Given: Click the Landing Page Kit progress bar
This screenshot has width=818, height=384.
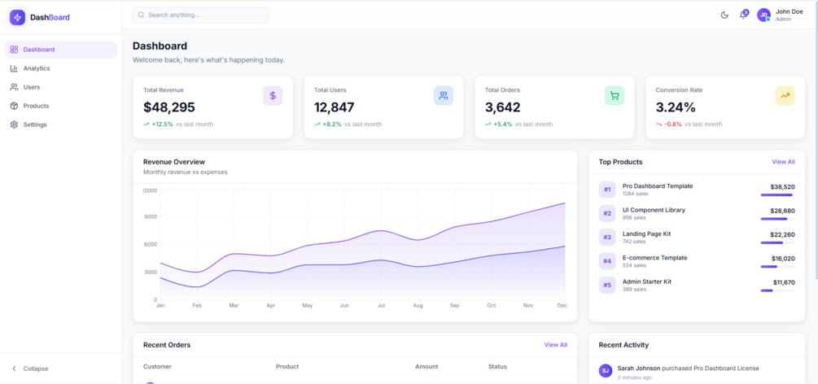Looking at the screenshot, I should [x=778, y=242].
